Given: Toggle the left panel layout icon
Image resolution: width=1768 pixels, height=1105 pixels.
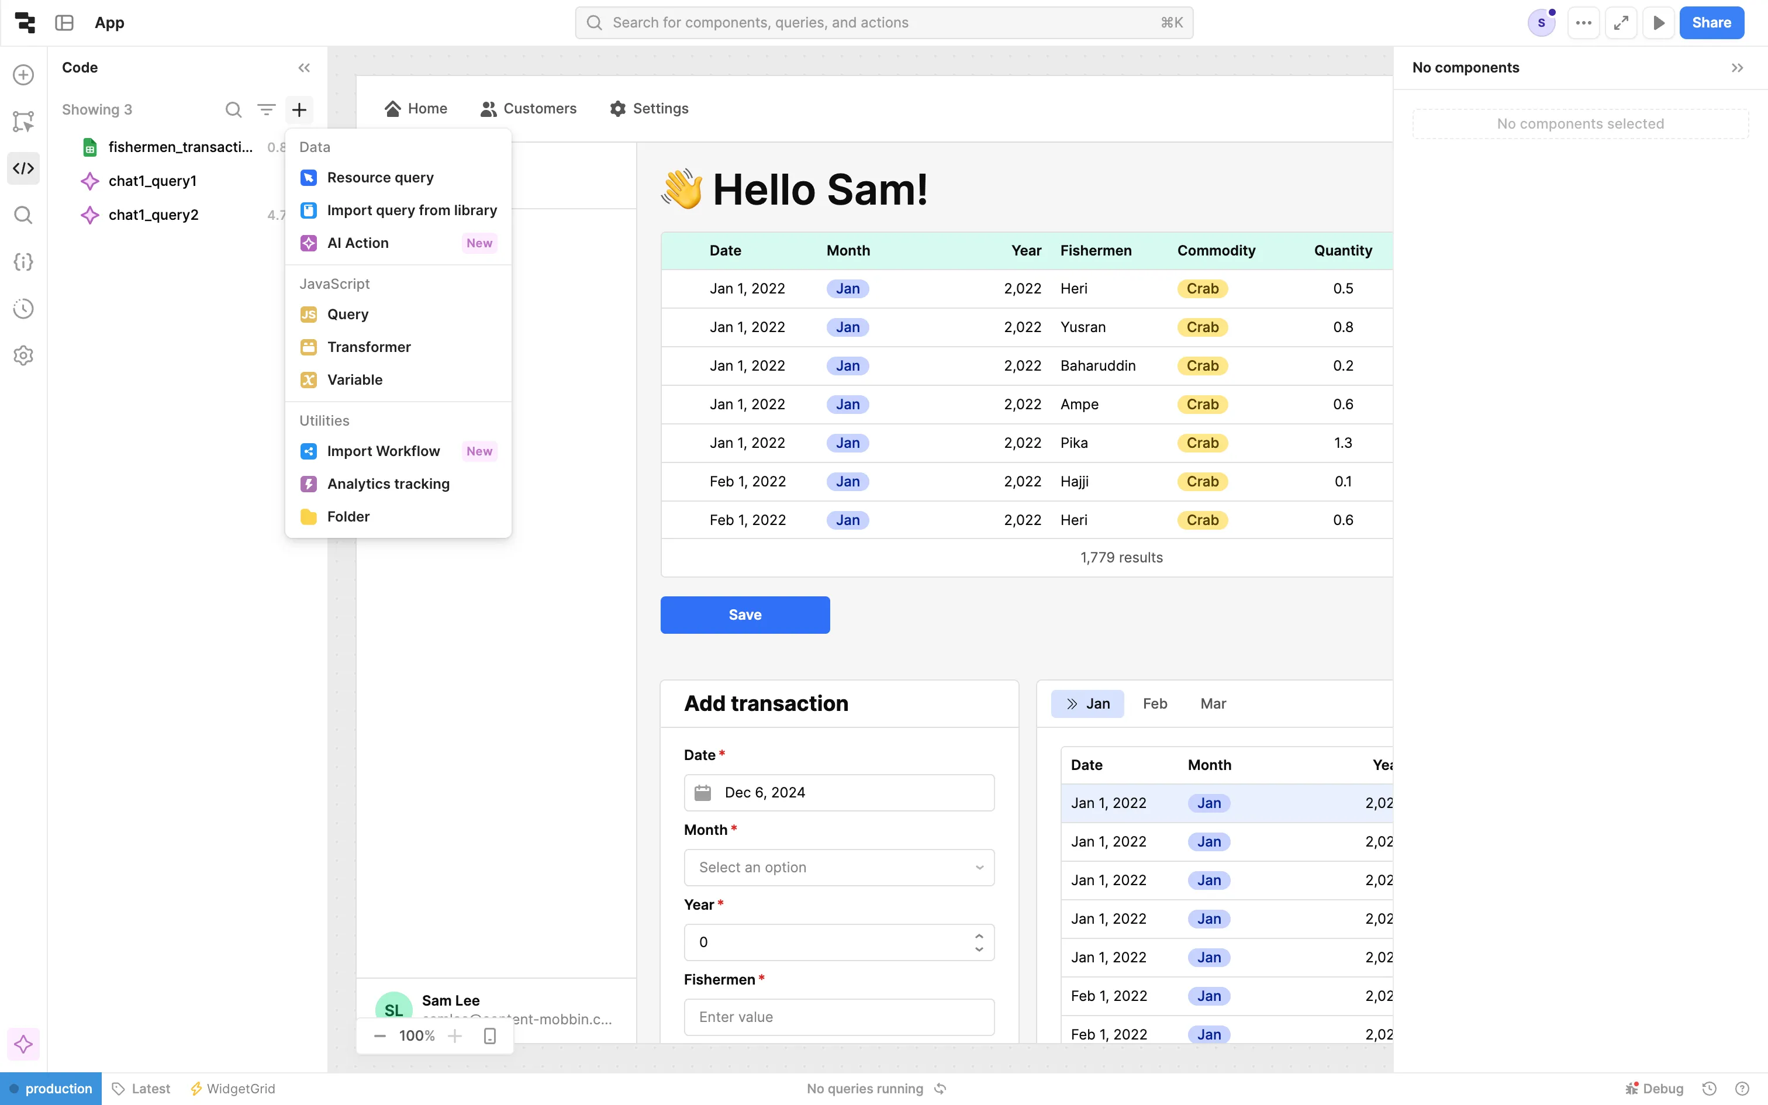Looking at the screenshot, I should (64, 23).
